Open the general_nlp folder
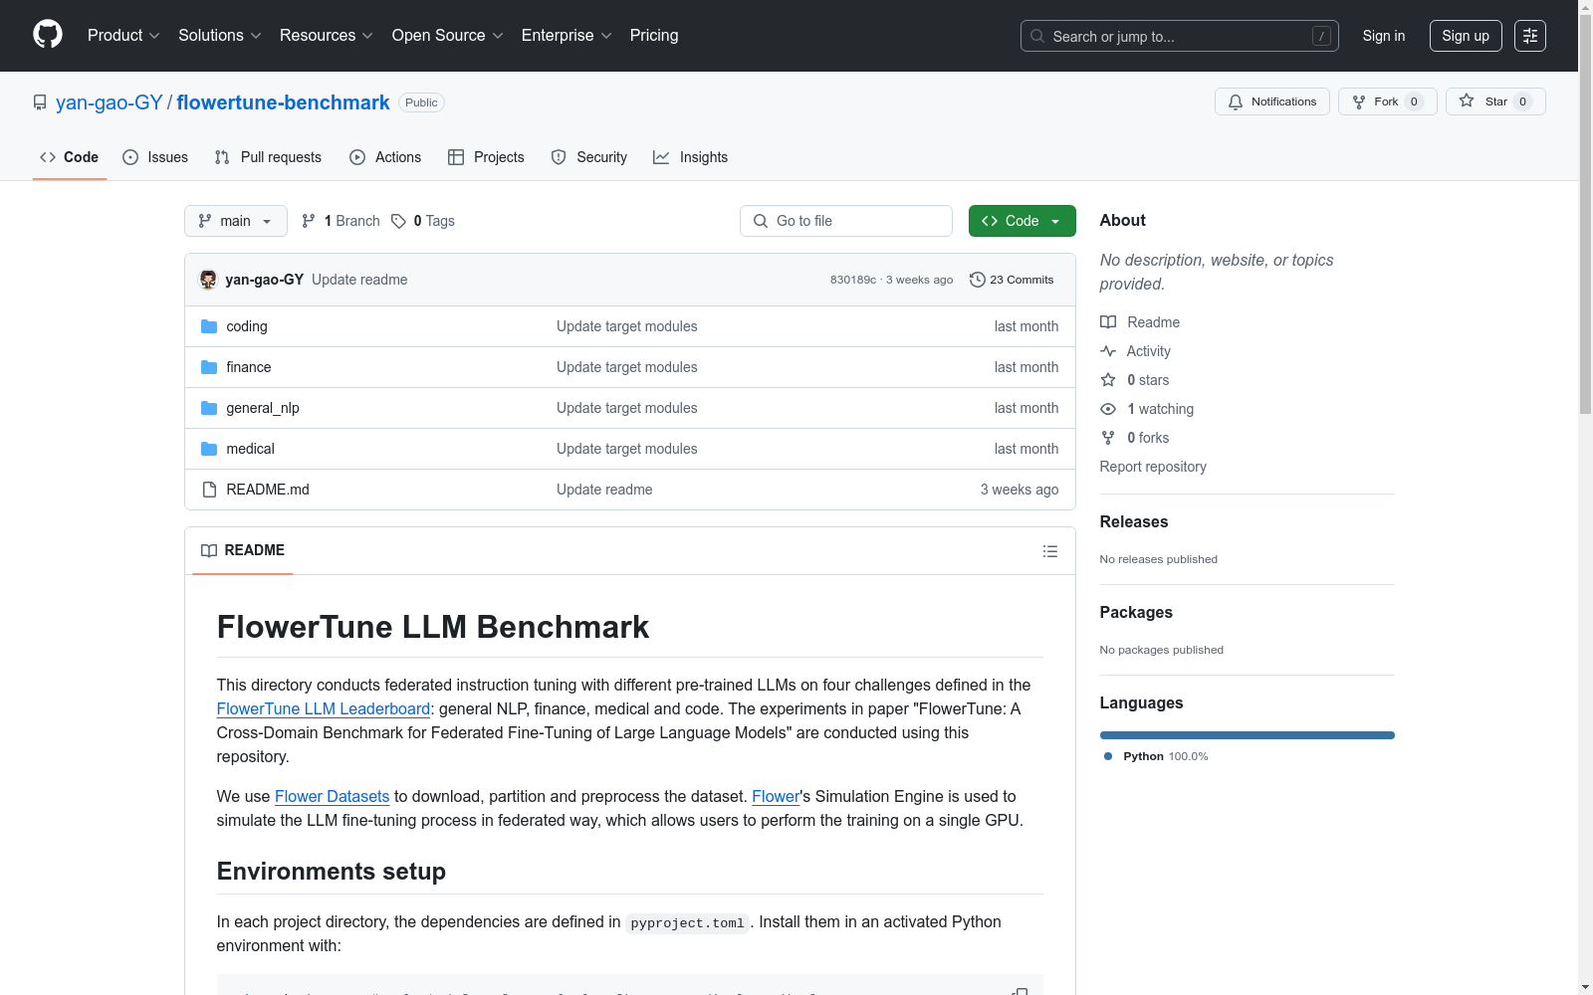 coord(263,408)
